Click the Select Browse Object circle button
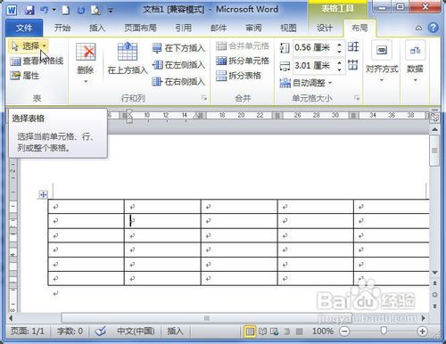 pyautogui.click(x=434, y=295)
